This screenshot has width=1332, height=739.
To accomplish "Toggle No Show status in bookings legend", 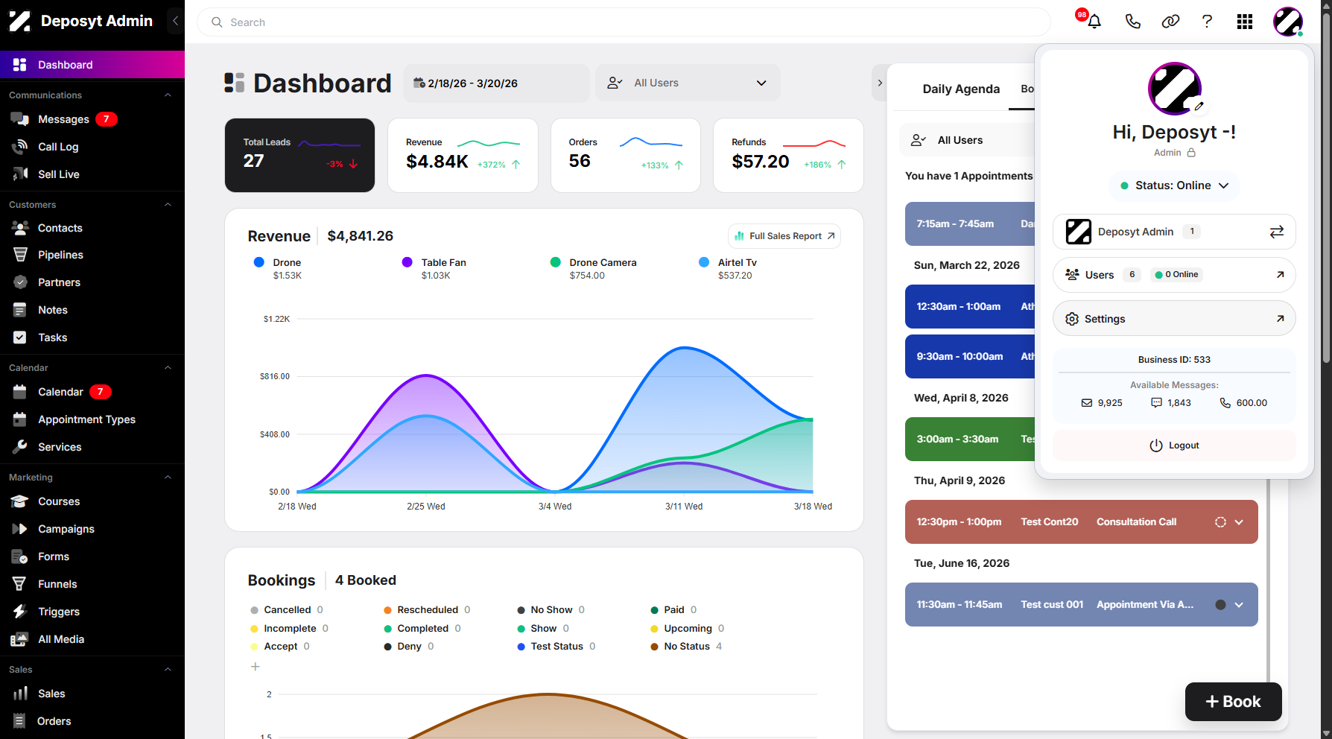I will point(551,609).
